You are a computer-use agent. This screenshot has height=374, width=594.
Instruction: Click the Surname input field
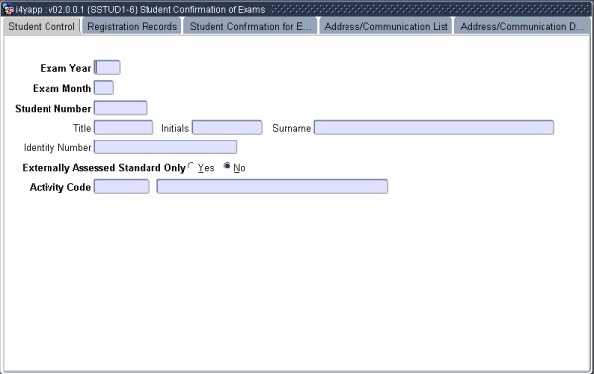coord(435,128)
